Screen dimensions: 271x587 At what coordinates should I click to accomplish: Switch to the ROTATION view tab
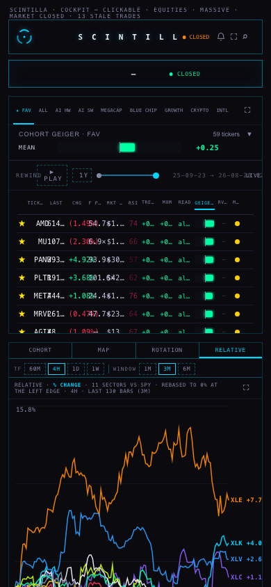click(167, 350)
